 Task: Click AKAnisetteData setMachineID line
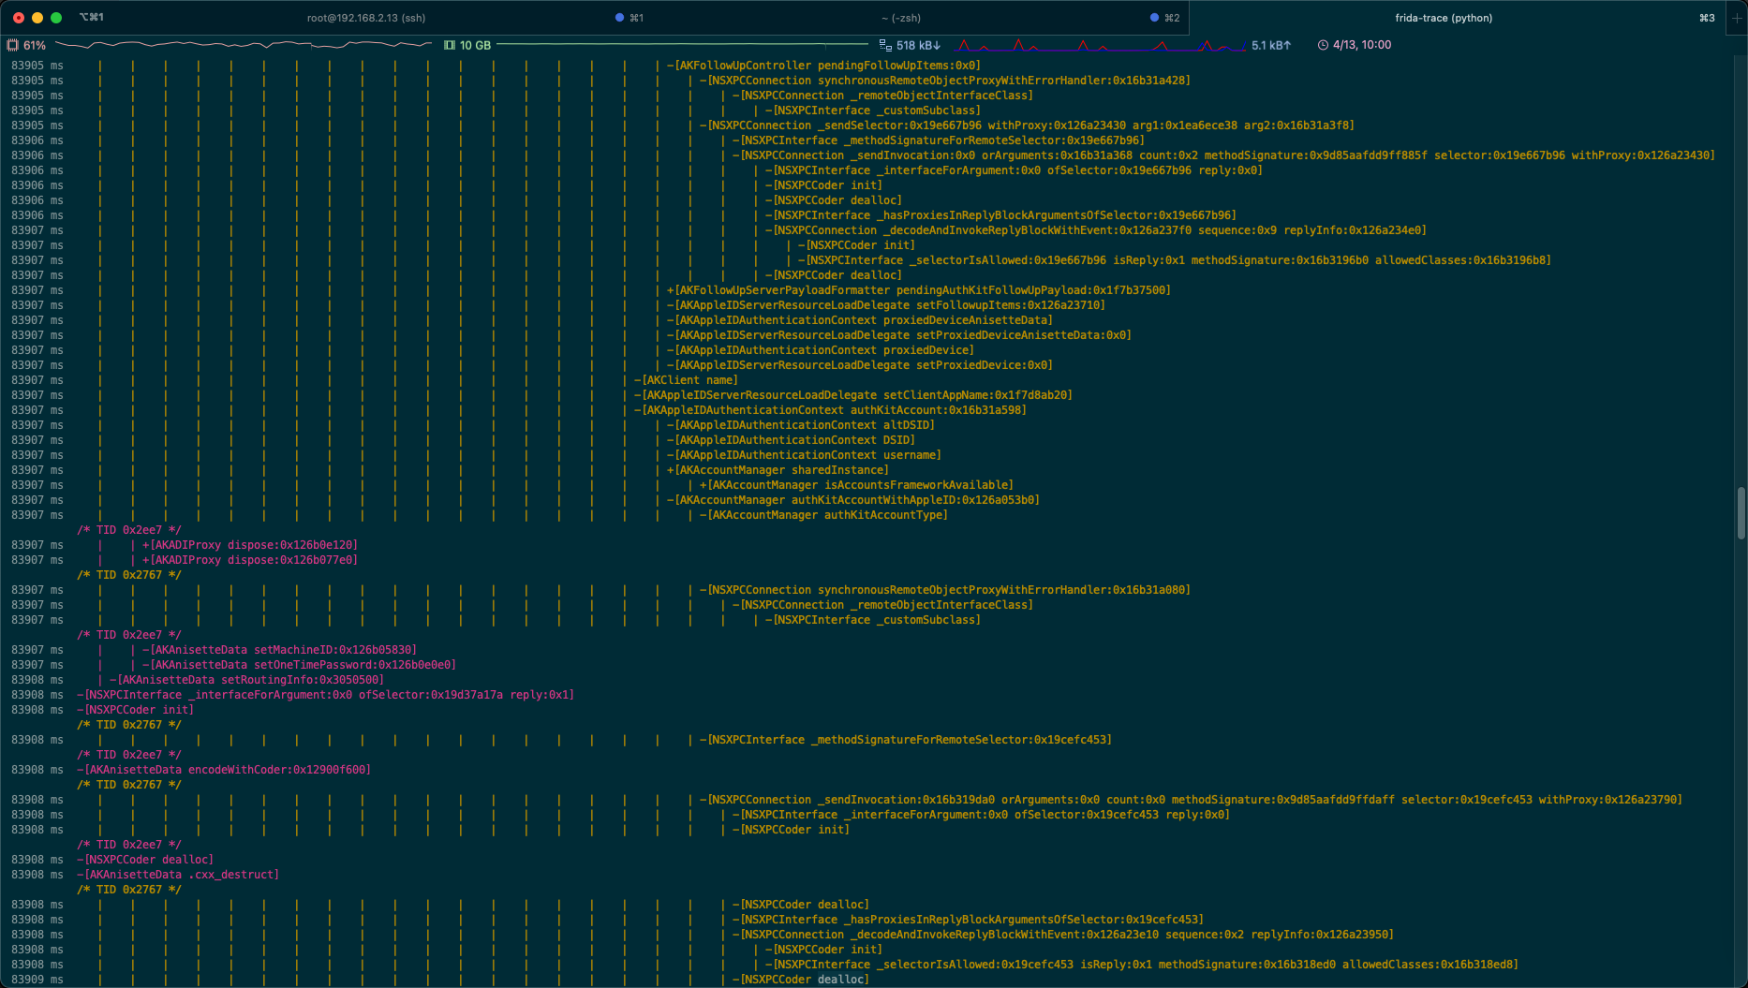click(x=279, y=650)
